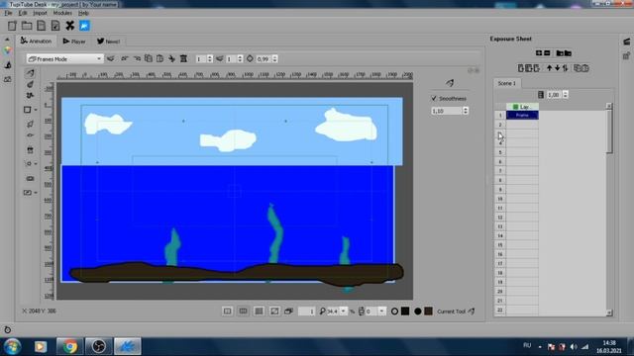Click the black X close project icon

tap(70, 26)
